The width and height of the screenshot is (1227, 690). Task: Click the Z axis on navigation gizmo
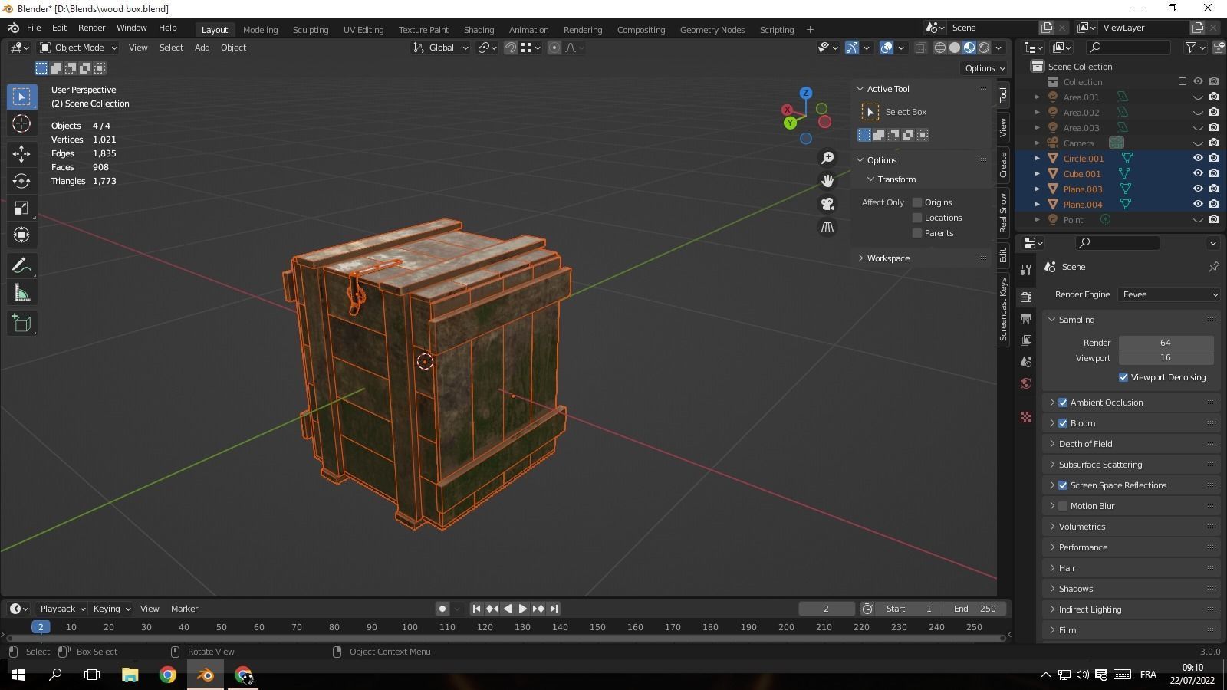[805, 93]
